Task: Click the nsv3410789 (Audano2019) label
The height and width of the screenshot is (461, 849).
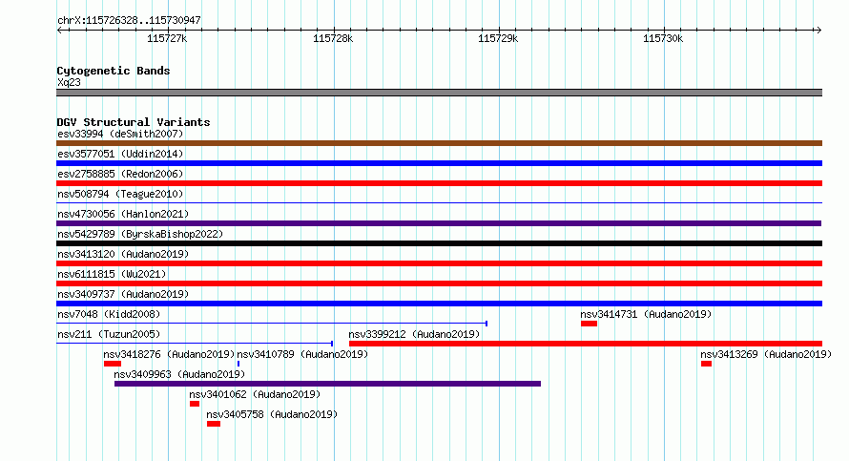Action: [x=302, y=354]
